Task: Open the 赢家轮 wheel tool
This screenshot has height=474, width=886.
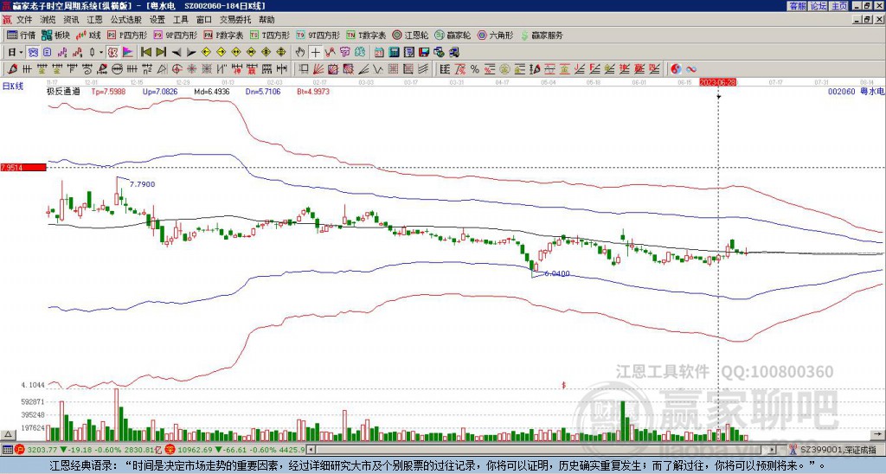Action: point(453,35)
